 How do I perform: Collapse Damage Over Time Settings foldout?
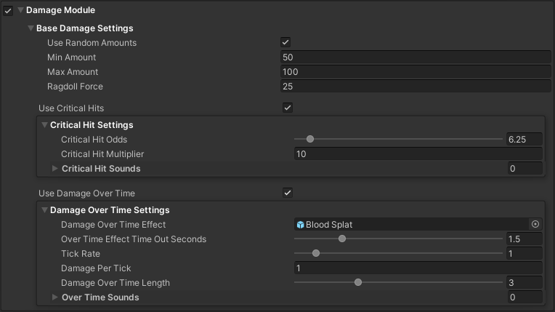point(44,210)
